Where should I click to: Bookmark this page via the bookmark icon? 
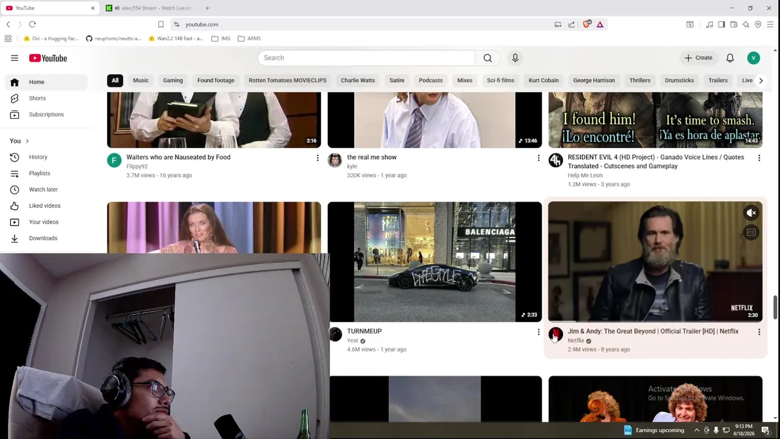pos(161,24)
